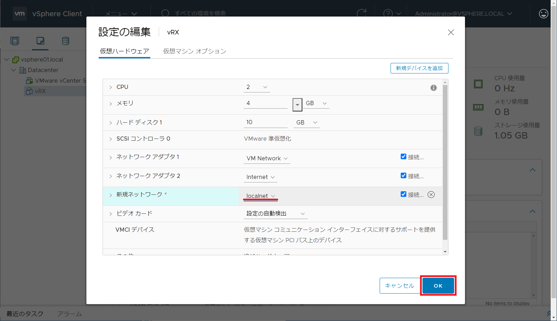The height and width of the screenshot is (321, 557).
Task: Click the Datacenter icon in tree
Action: (x=23, y=70)
